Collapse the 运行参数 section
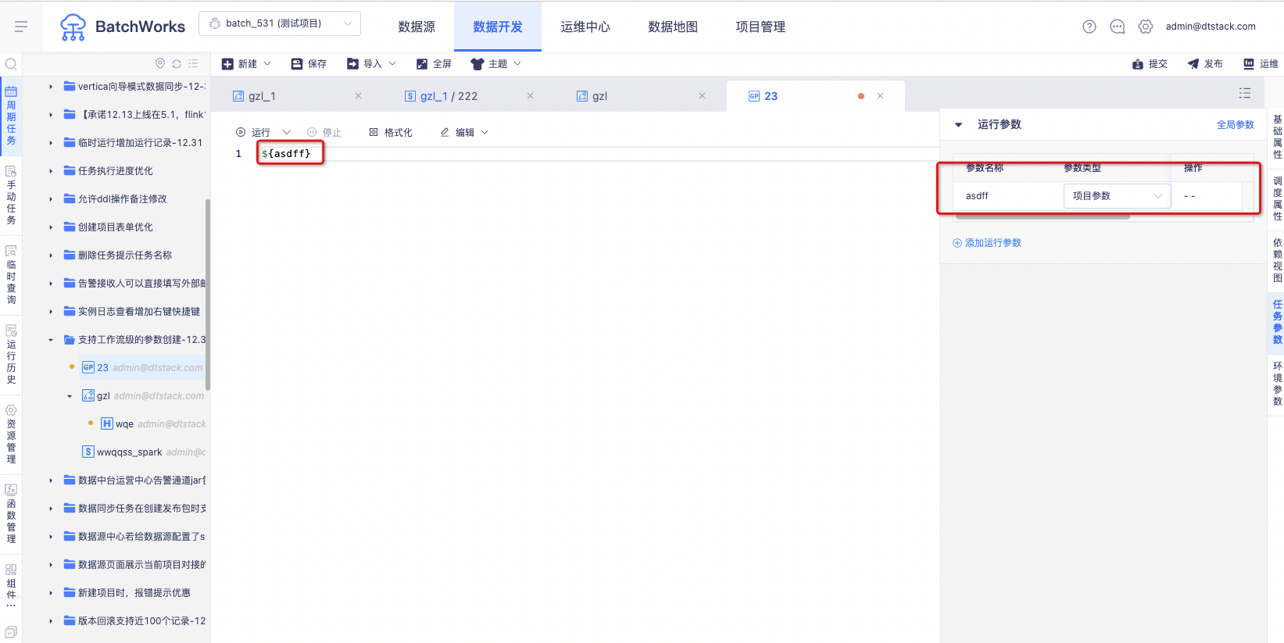This screenshot has width=1284, height=643. [x=959, y=125]
